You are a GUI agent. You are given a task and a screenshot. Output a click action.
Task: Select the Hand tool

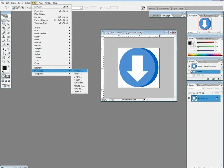(4, 62)
